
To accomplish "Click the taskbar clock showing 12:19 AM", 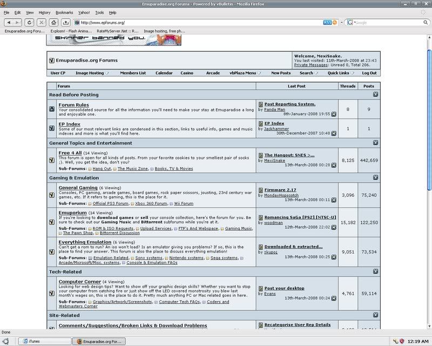I will point(418,341).
